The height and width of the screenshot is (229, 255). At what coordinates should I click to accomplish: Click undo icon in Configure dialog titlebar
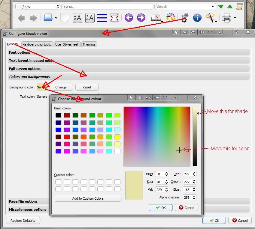(193, 32)
